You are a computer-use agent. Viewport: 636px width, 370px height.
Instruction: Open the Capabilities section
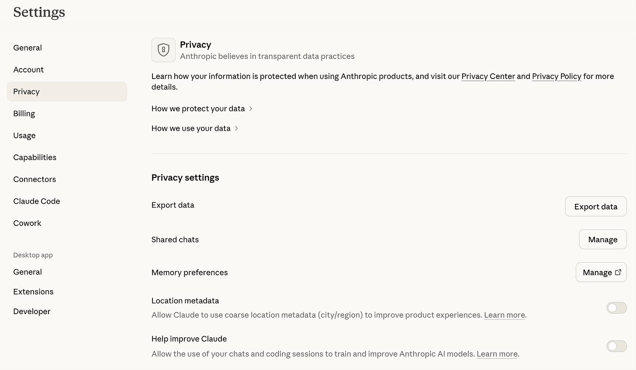pos(35,158)
